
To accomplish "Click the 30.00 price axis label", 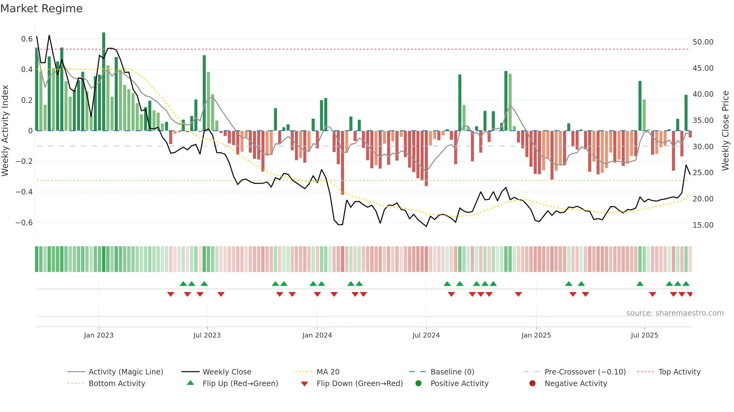I will point(703,147).
